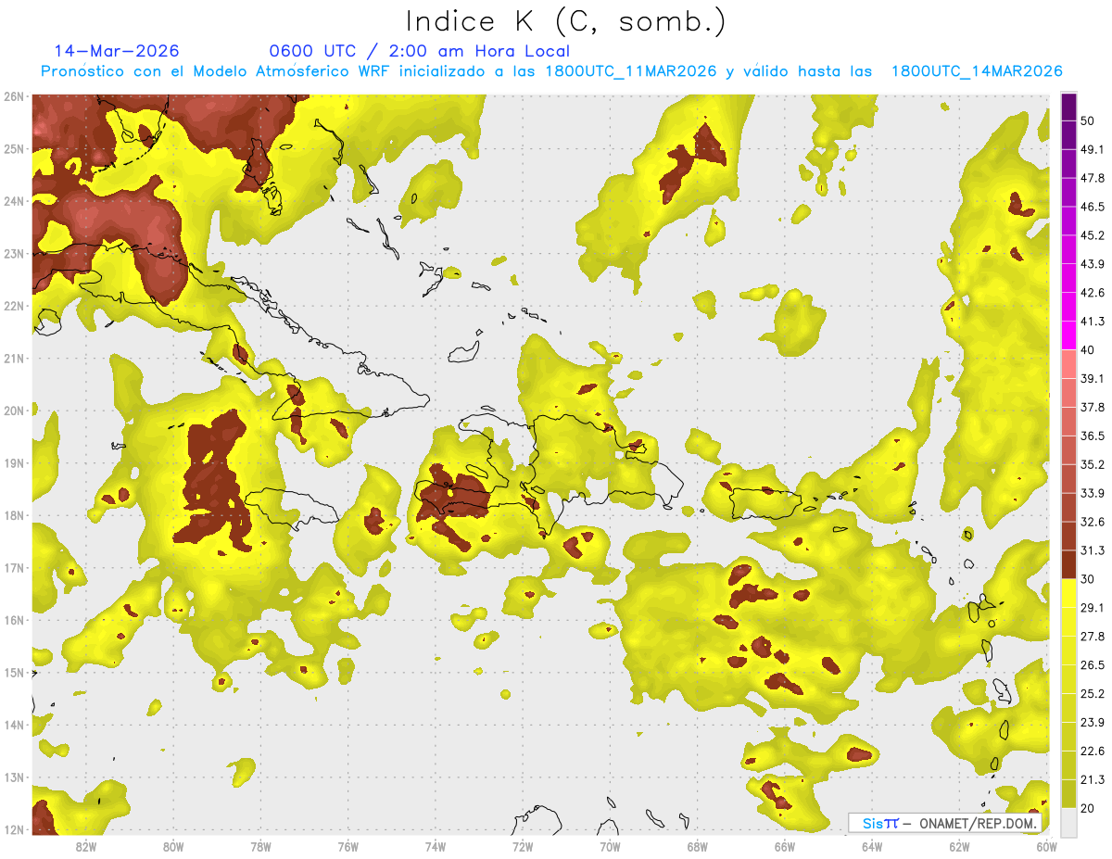The height and width of the screenshot is (859, 1112).
Task: Click the '37.8' color scale label
Action: tap(1092, 407)
